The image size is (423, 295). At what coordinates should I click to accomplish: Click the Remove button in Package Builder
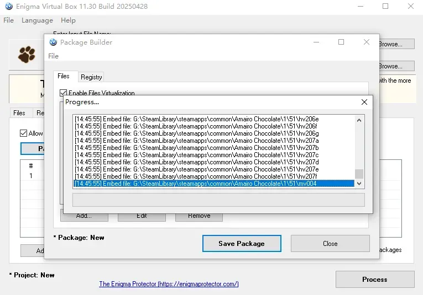[x=199, y=217]
